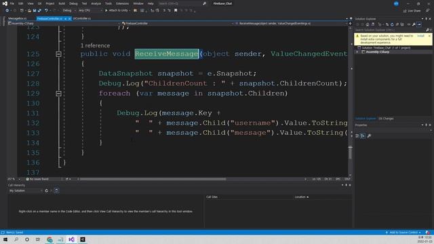Click Install link in yellow notification bar
Screen dimensions: 434x244
420,36
